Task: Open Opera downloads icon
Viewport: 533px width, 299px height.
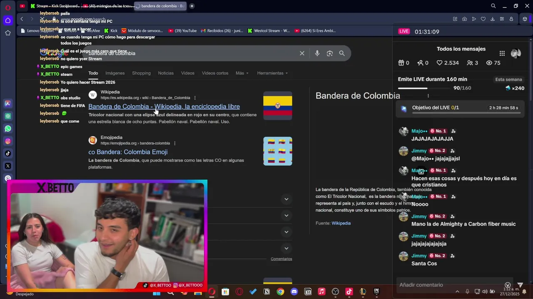Action: point(493,19)
